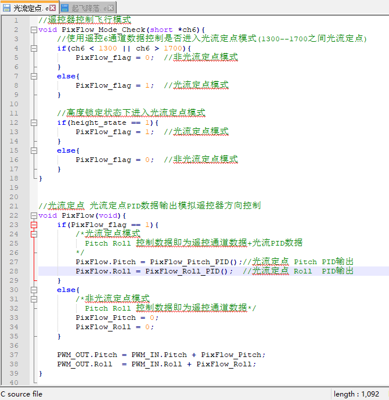Click the 'Pitch Roll' comment text on line 25
This screenshot has width=389, height=400.
click(108, 243)
